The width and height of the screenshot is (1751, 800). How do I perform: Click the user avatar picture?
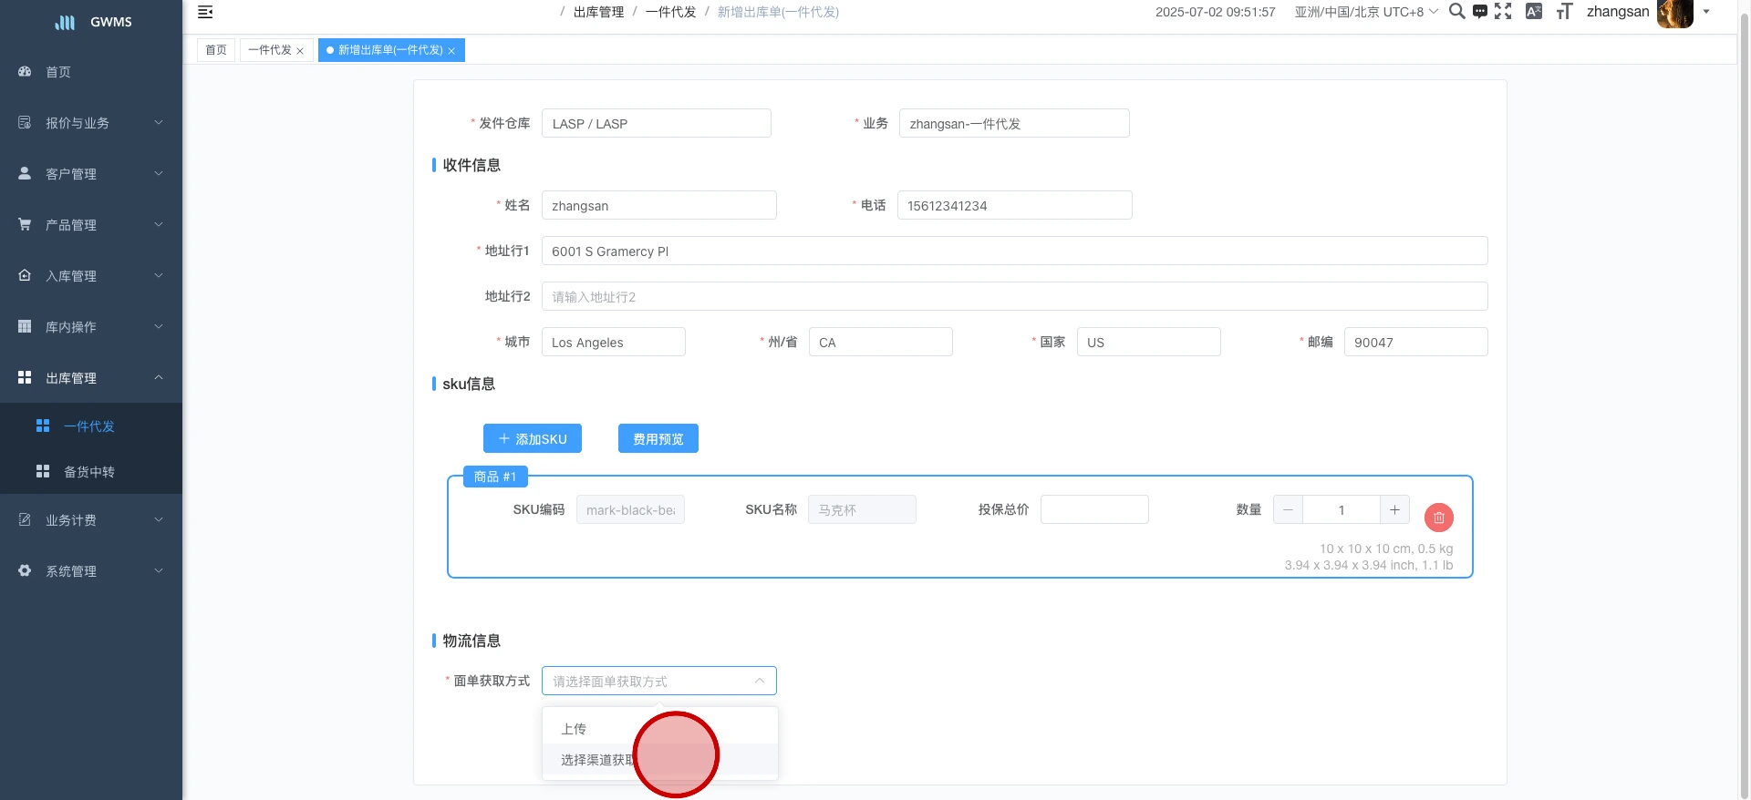click(x=1674, y=13)
